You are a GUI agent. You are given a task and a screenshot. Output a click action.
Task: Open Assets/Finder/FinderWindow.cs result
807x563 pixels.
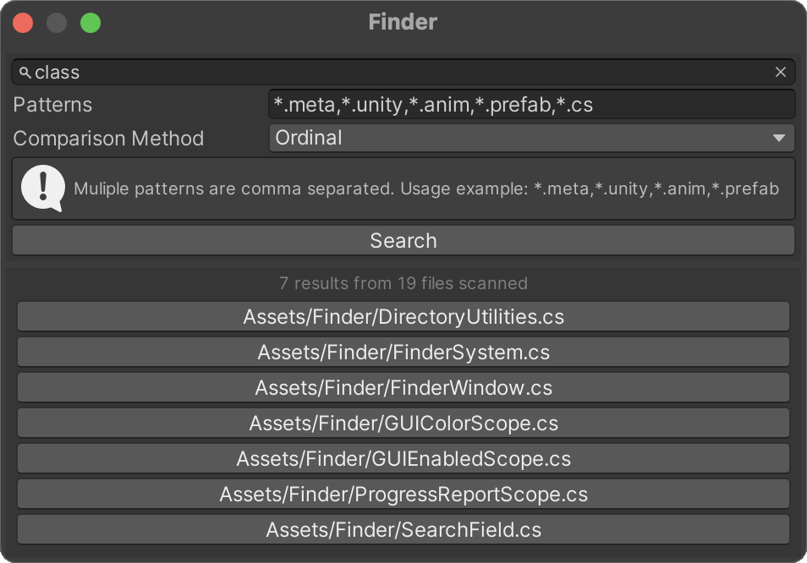[x=403, y=388]
